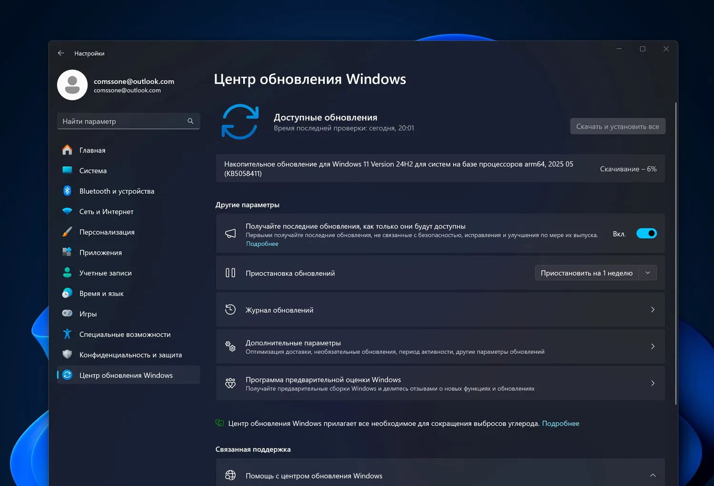
Task: Click the Другие параметры heading
Action: tap(248, 205)
